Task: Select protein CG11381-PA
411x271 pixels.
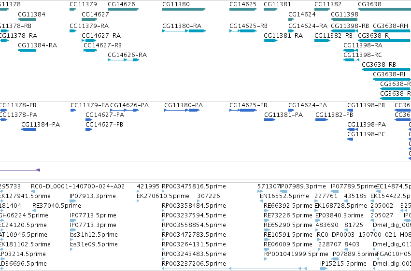Action: [x=269, y=120]
